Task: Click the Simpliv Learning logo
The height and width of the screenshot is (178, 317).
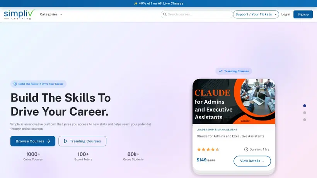Action: (19, 14)
